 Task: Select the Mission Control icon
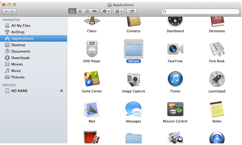point(175,109)
